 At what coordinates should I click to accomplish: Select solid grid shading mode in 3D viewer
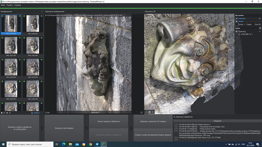pos(149,112)
